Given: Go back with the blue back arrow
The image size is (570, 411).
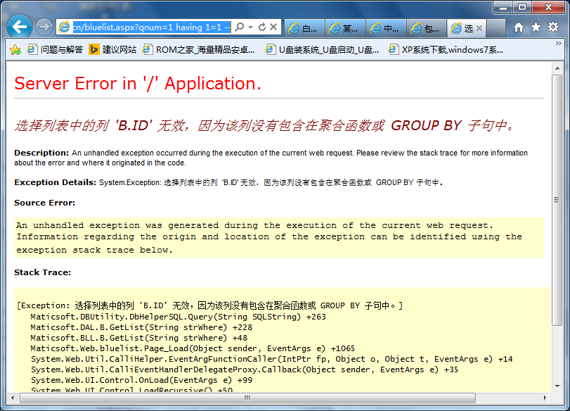Looking at the screenshot, I should tap(19, 27).
